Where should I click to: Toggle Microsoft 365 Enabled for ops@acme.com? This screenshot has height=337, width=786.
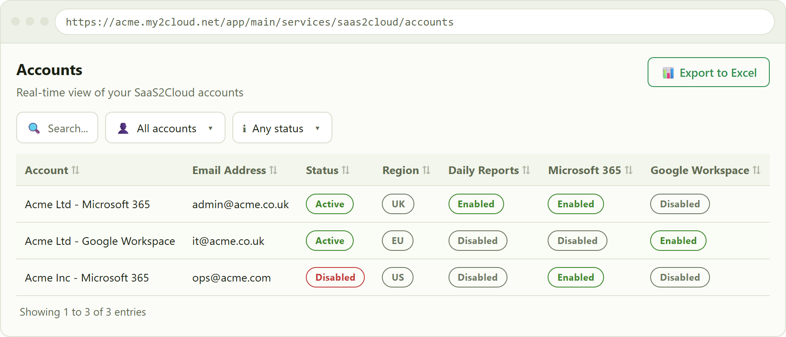576,277
